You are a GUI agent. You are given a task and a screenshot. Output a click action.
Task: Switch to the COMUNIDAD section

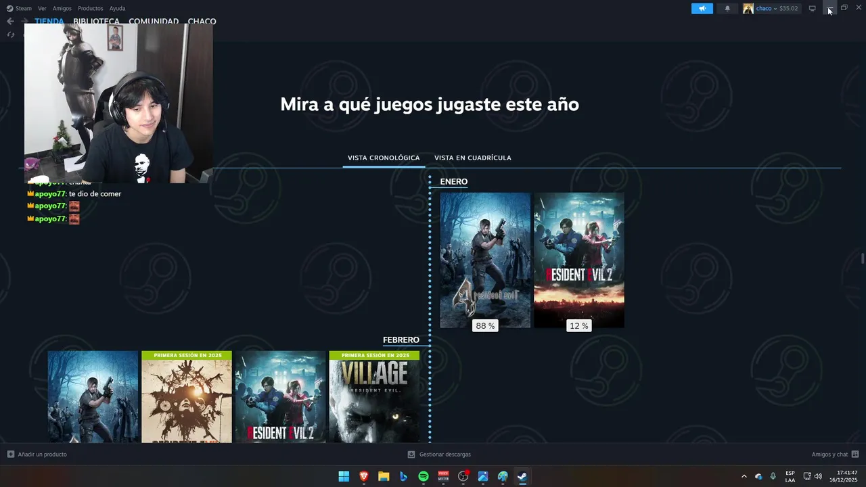coord(154,21)
